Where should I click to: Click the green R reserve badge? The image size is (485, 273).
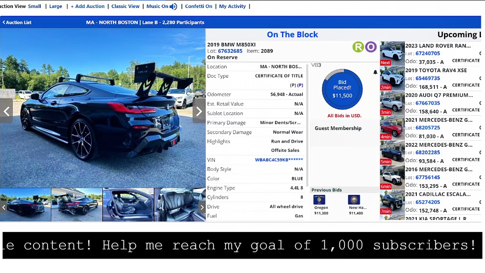click(358, 47)
